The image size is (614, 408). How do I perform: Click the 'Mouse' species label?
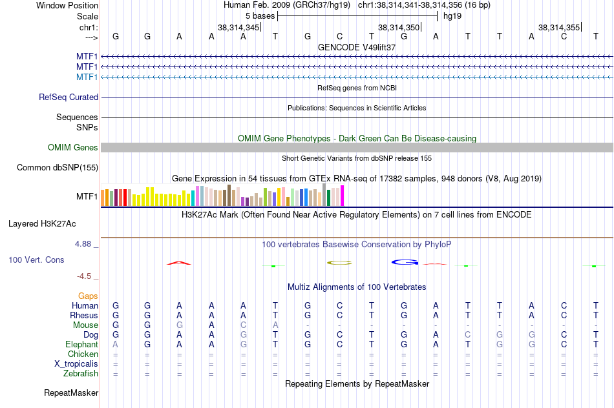point(85,325)
